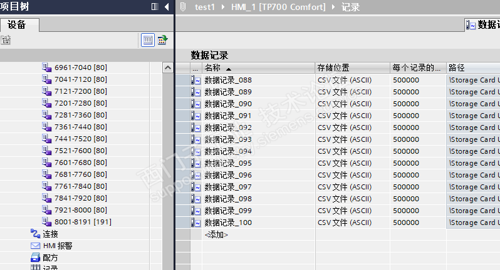Click the 每个记录的... column header
The width and height of the screenshot is (500, 270).
click(x=418, y=67)
